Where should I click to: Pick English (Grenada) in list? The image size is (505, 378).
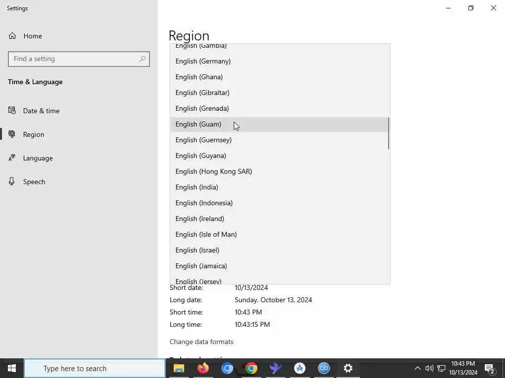click(280, 108)
